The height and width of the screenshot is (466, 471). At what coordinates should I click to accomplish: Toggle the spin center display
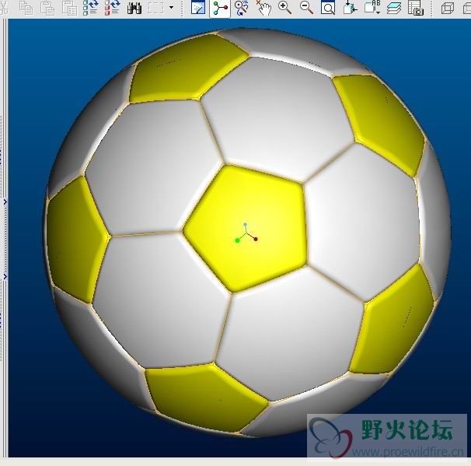pyautogui.click(x=220, y=8)
